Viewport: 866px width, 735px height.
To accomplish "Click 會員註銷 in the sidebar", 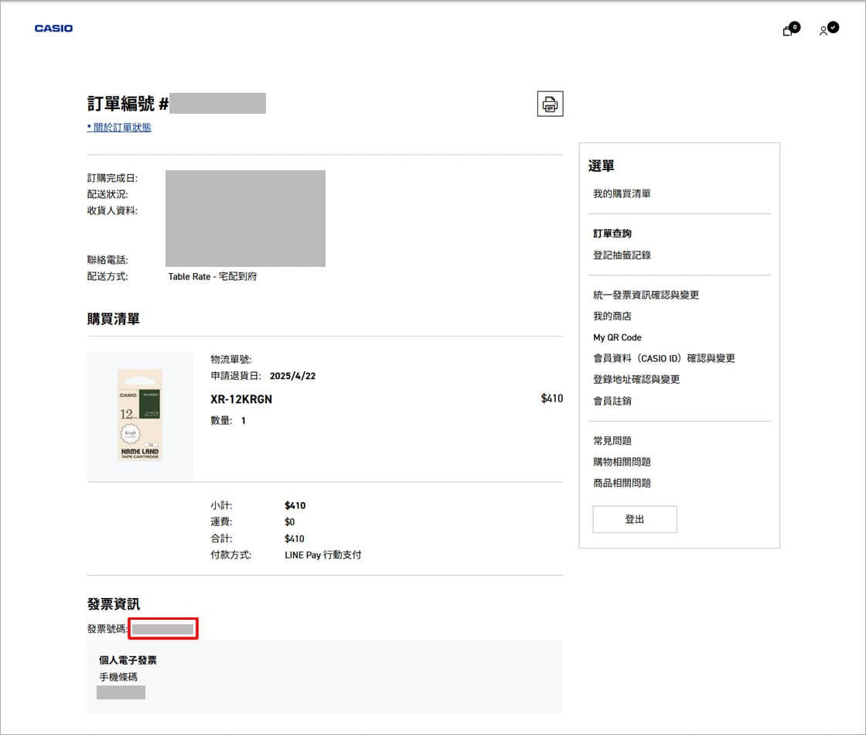I will tap(612, 401).
